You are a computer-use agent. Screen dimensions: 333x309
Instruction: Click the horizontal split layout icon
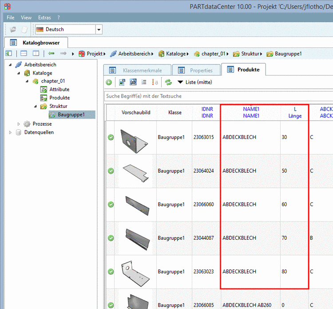24,54
